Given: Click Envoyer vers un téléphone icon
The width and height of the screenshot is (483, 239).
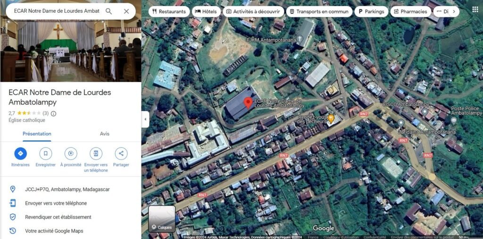Looking at the screenshot, I should coord(96,154).
